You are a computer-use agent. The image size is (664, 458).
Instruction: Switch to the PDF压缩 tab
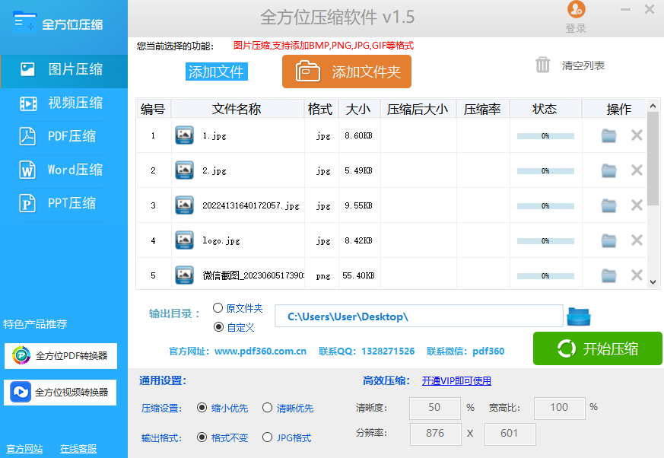click(x=64, y=136)
